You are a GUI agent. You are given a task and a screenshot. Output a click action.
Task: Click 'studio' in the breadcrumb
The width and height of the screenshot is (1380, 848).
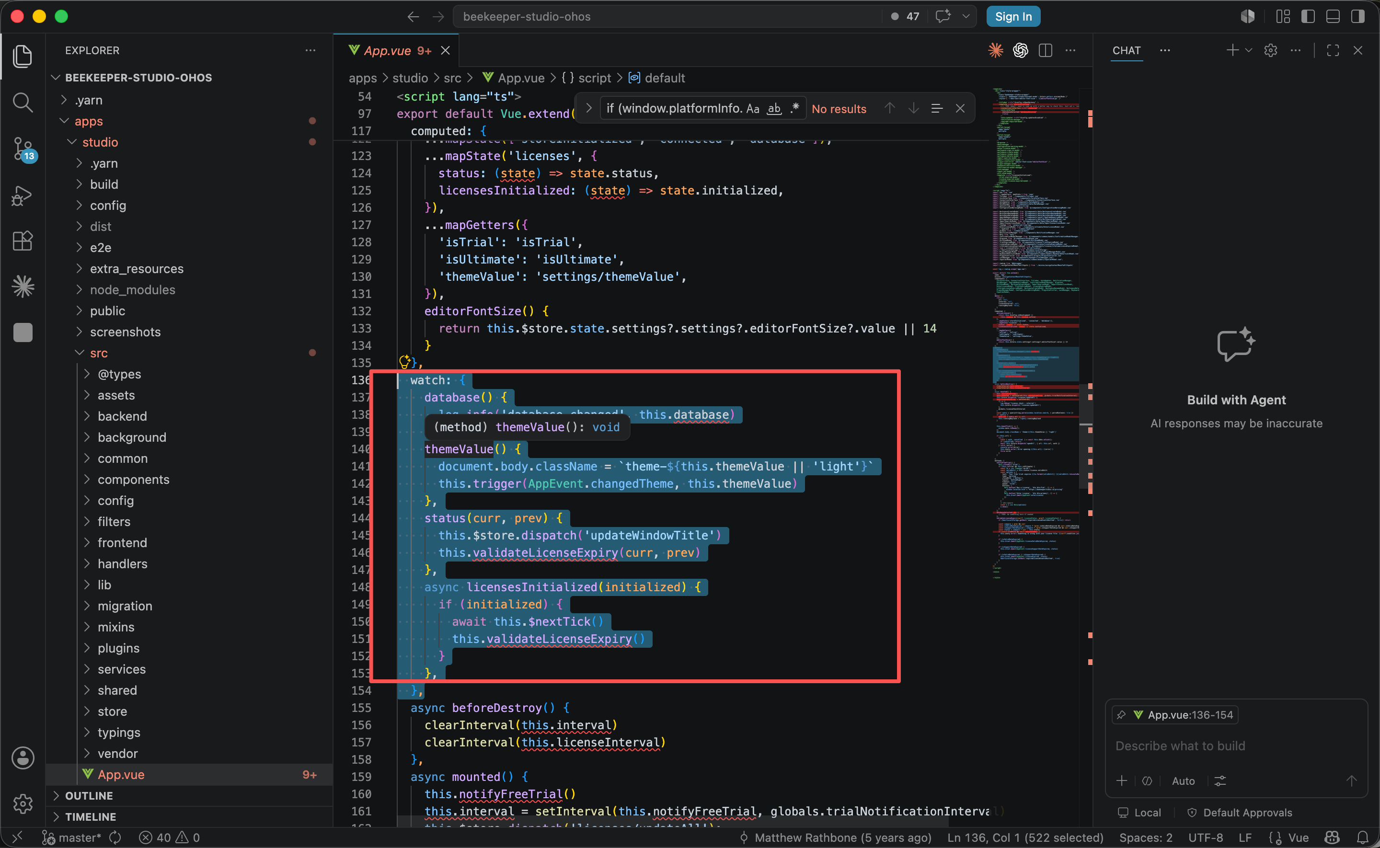click(x=410, y=78)
